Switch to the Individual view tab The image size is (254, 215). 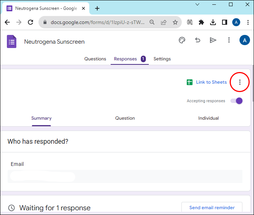click(209, 118)
